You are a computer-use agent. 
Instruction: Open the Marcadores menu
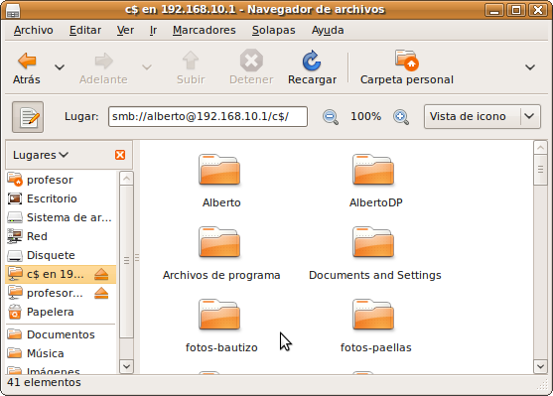click(x=205, y=31)
